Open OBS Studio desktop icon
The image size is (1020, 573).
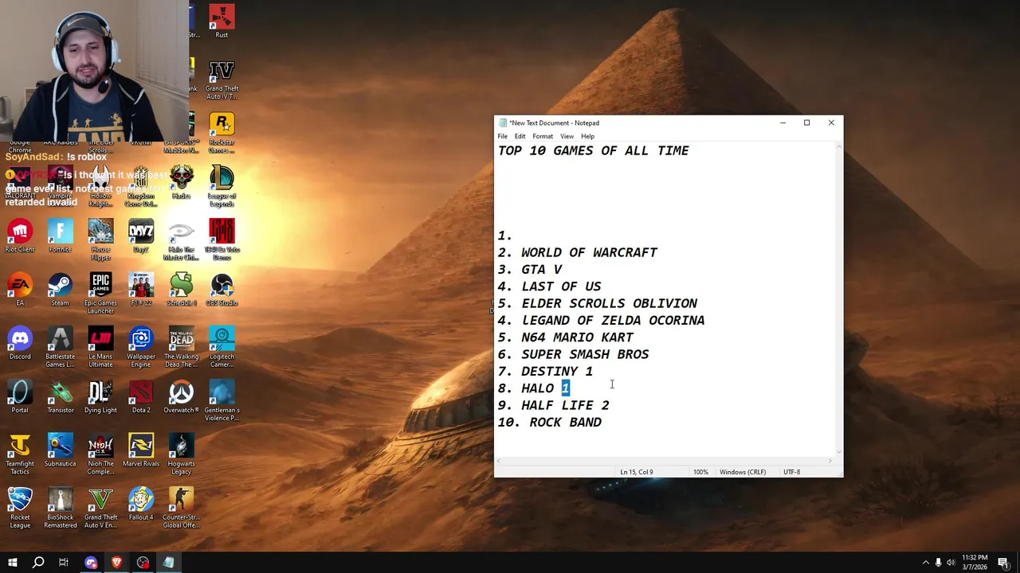[222, 290]
